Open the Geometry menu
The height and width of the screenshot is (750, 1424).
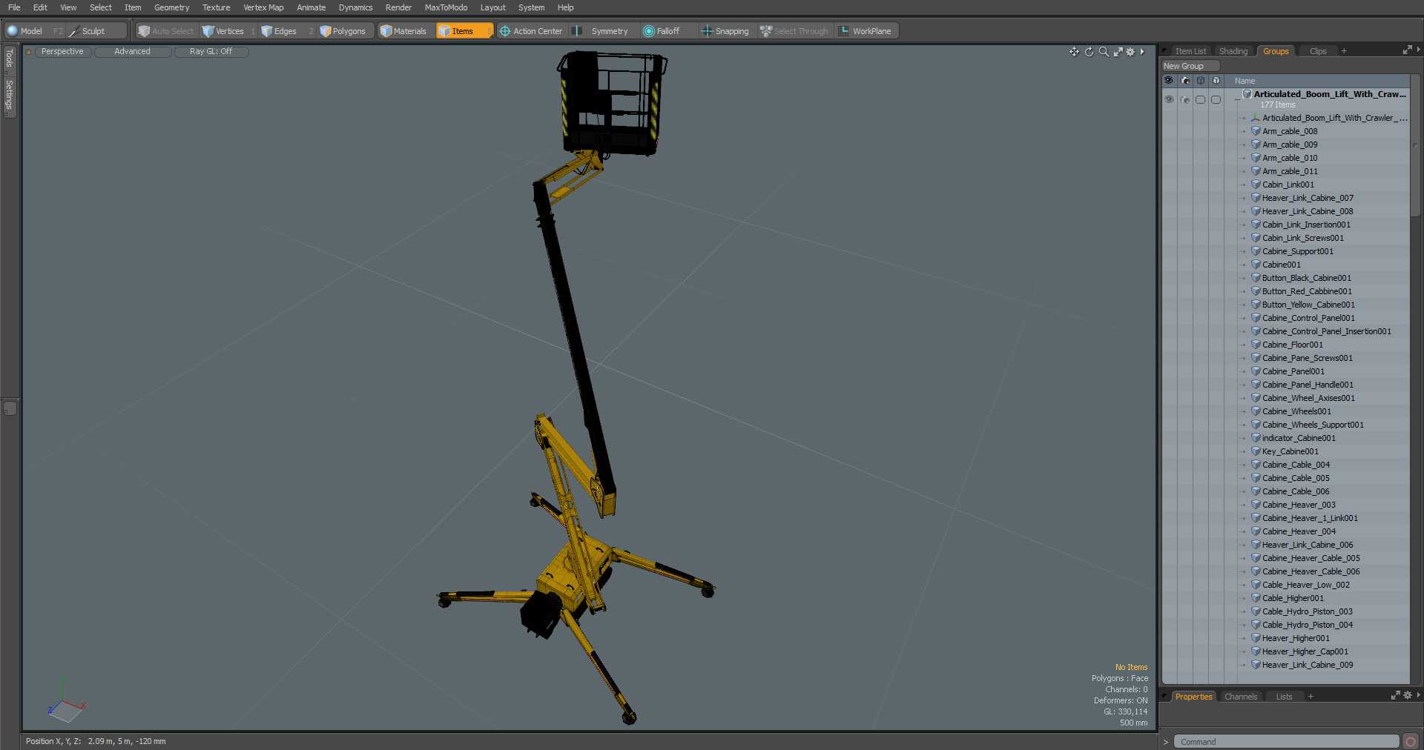171,7
